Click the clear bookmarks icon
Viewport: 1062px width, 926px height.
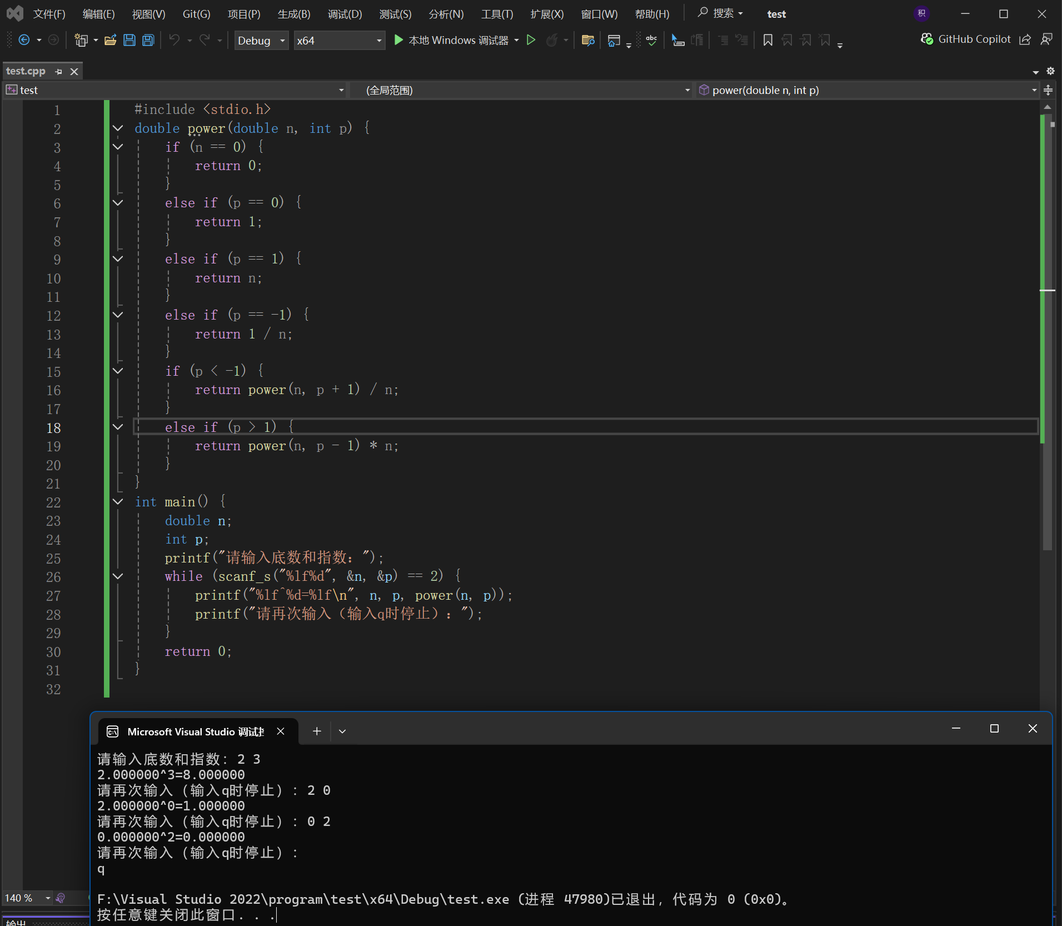pyautogui.click(x=825, y=40)
